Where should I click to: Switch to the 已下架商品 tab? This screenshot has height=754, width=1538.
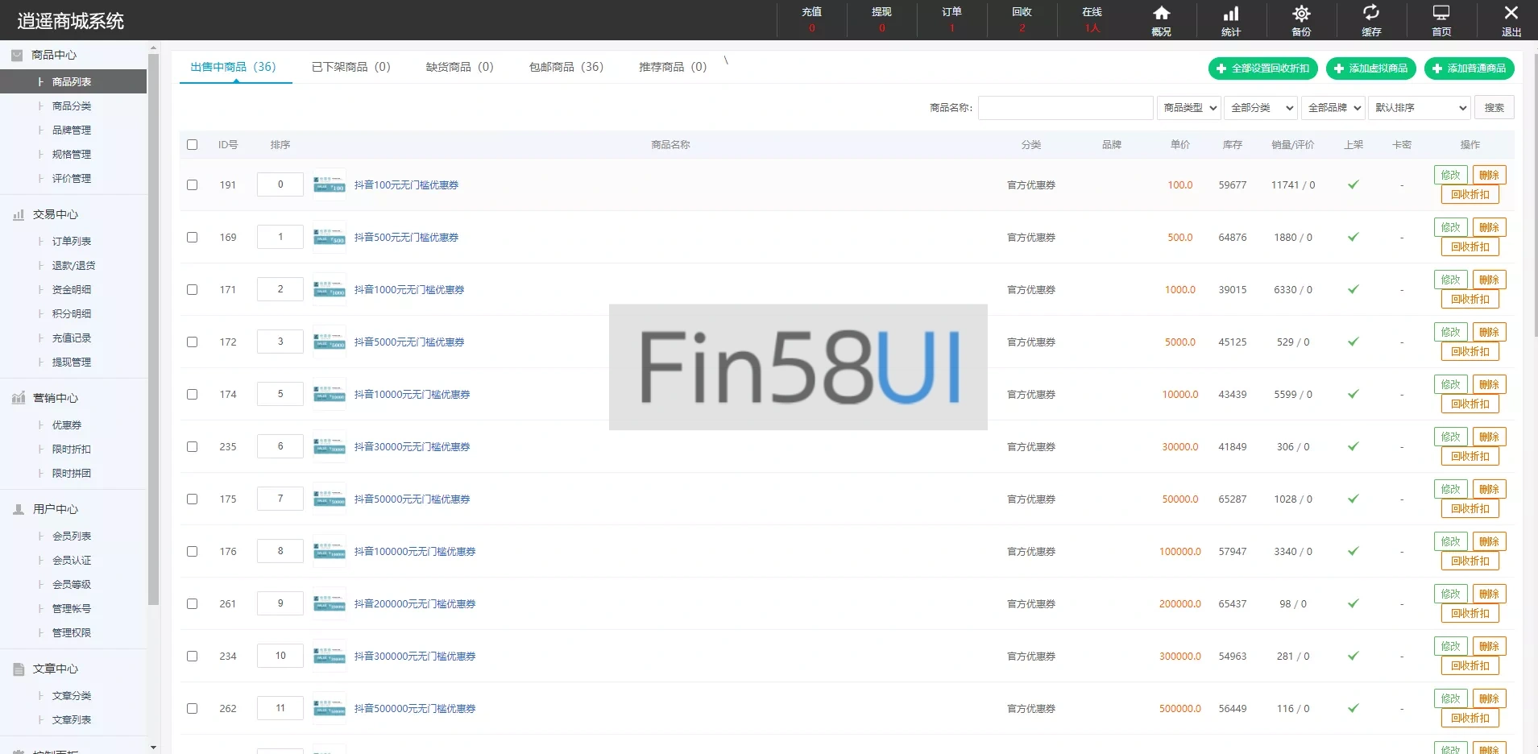click(x=350, y=67)
